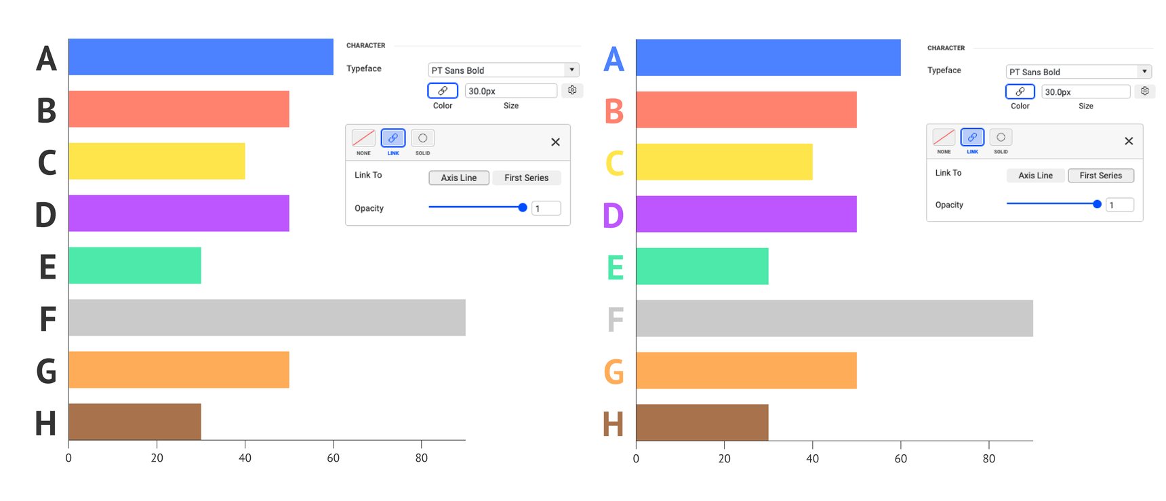Select SOLID mode in the right panel
Image resolution: width=1166 pixels, height=501 pixels.
pyautogui.click(x=1001, y=138)
